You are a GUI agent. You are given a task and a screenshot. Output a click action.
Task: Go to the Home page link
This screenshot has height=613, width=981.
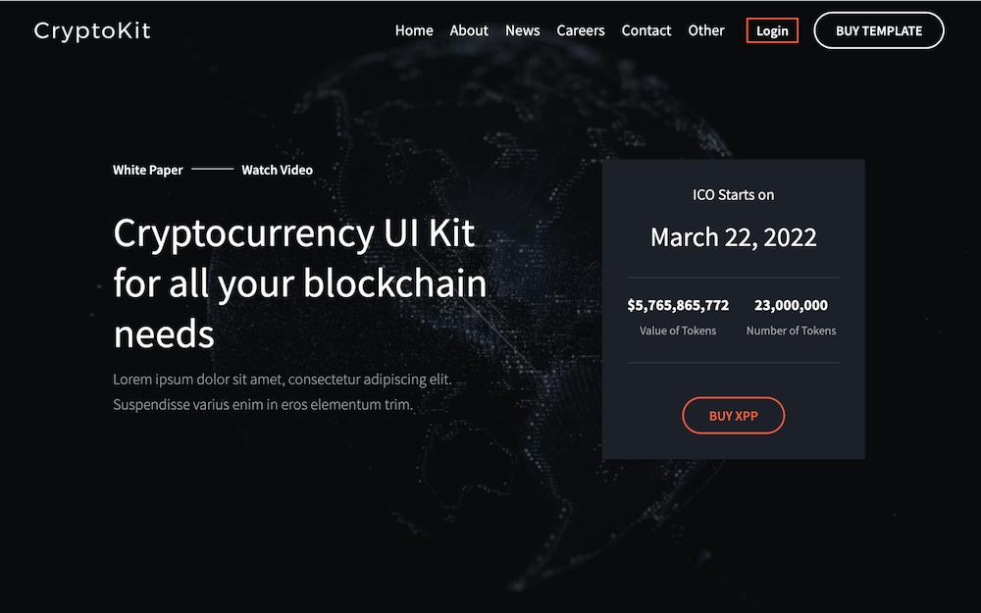[x=414, y=30]
